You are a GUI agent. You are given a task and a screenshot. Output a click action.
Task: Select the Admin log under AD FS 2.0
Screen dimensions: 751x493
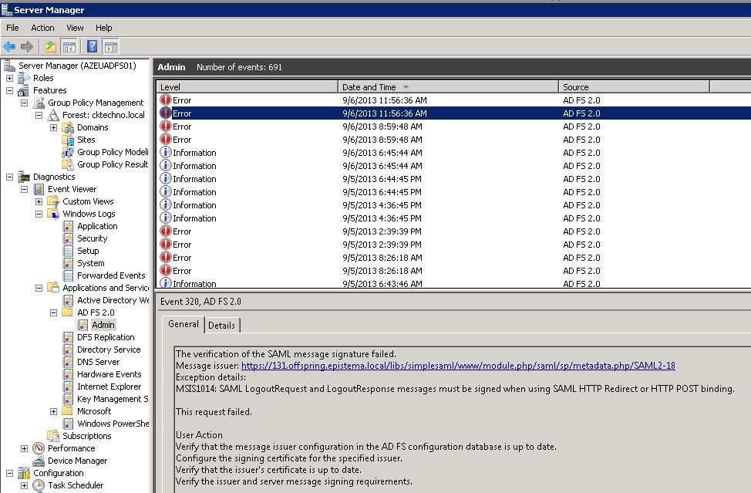coord(103,325)
